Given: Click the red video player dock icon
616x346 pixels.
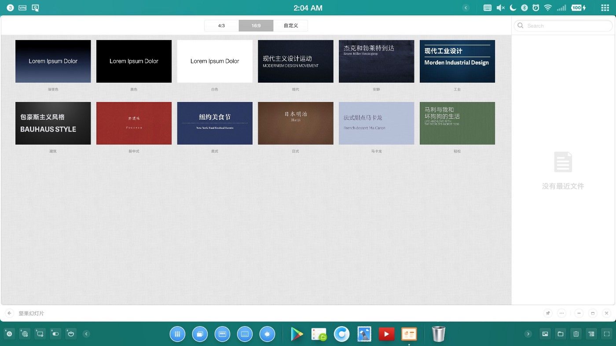Looking at the screenshot, I should [x=386, y=334].
